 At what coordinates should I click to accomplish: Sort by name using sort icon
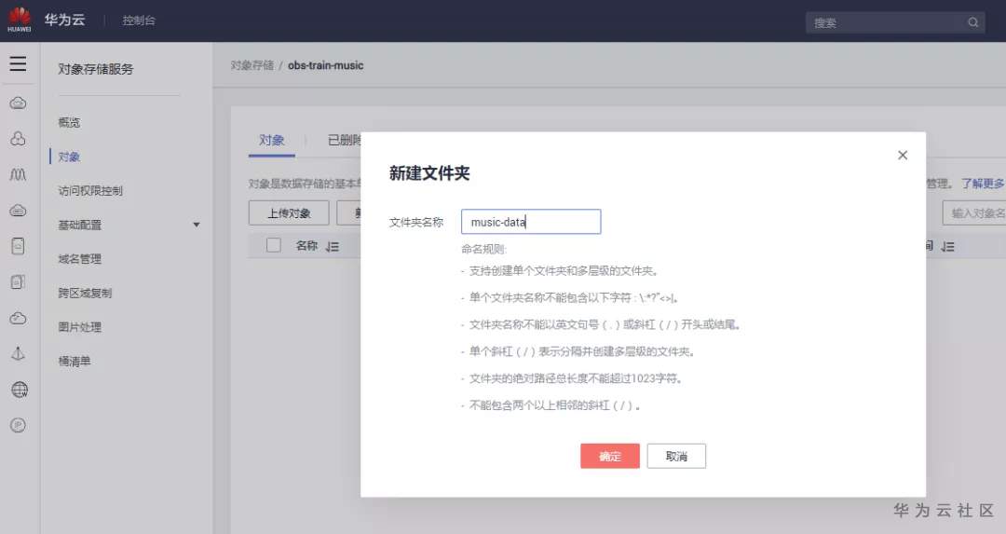[x=333, y=246]
